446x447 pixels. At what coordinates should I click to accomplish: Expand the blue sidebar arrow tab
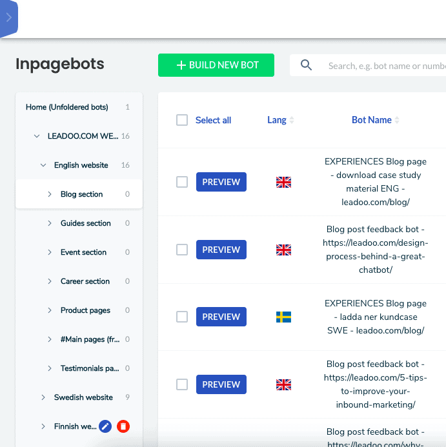pos(8,17)
